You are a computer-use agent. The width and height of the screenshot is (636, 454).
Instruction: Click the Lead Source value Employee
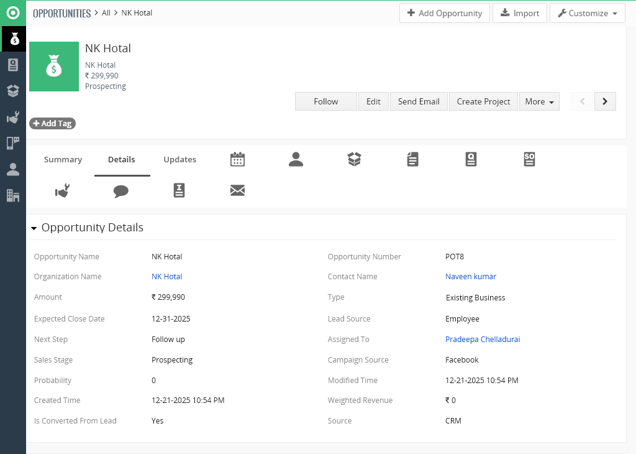pos(462,319)
